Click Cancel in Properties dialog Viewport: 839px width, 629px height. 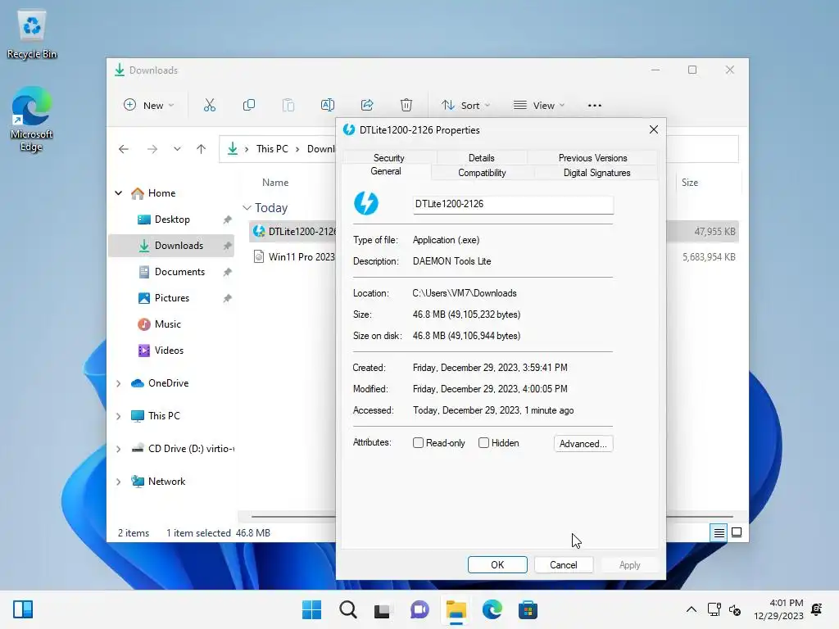click(x=564, y=565)
